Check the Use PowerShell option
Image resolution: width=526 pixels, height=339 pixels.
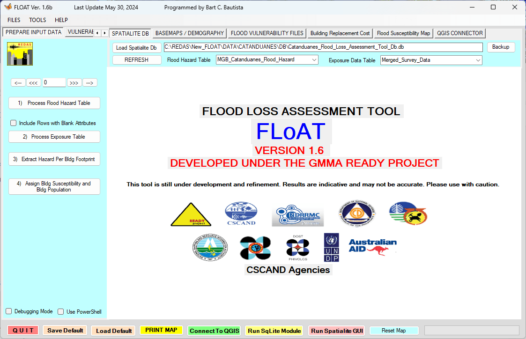(61, 311)
